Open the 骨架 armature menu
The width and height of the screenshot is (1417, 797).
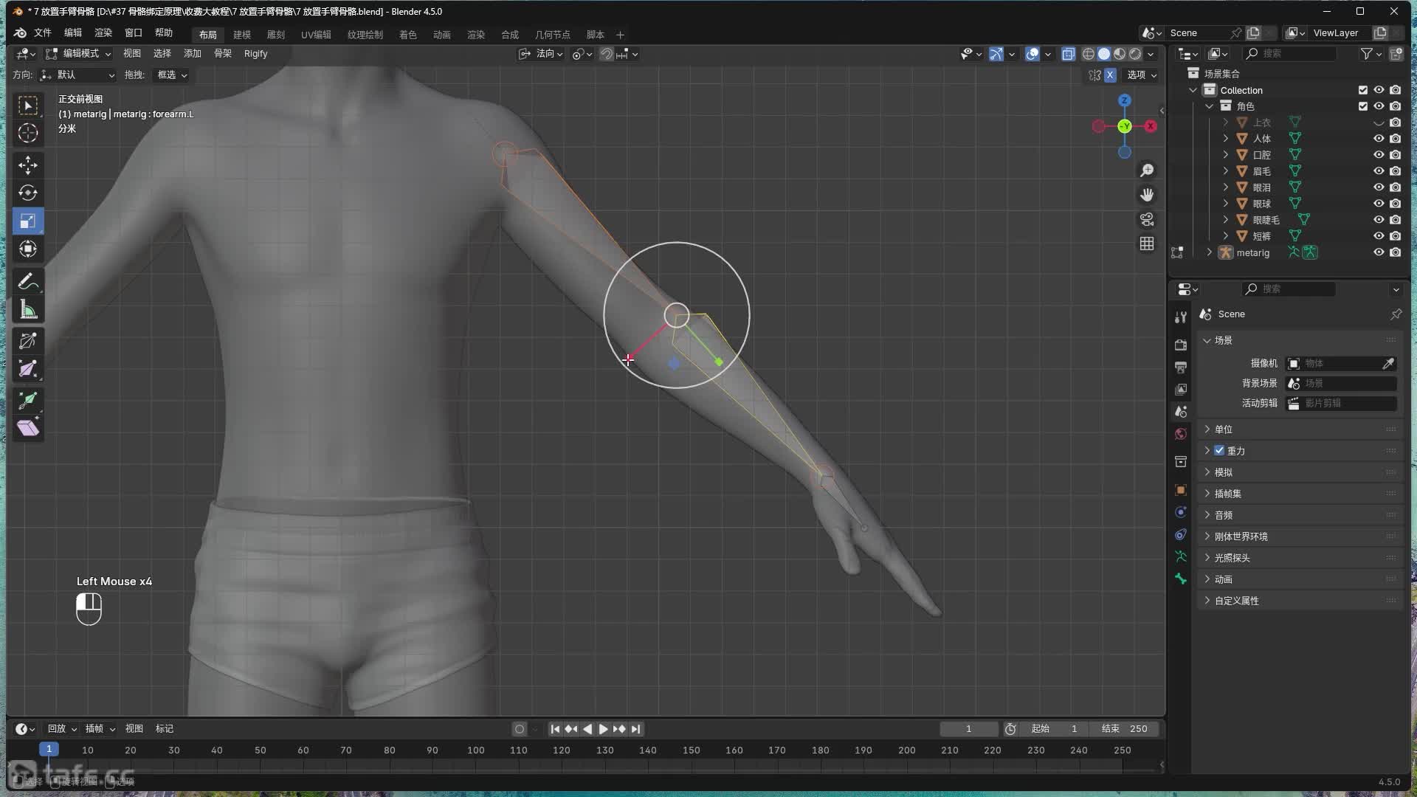222,54
